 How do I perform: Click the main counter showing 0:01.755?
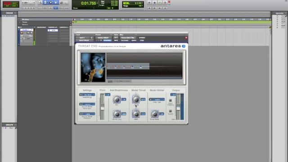[88, 3]
